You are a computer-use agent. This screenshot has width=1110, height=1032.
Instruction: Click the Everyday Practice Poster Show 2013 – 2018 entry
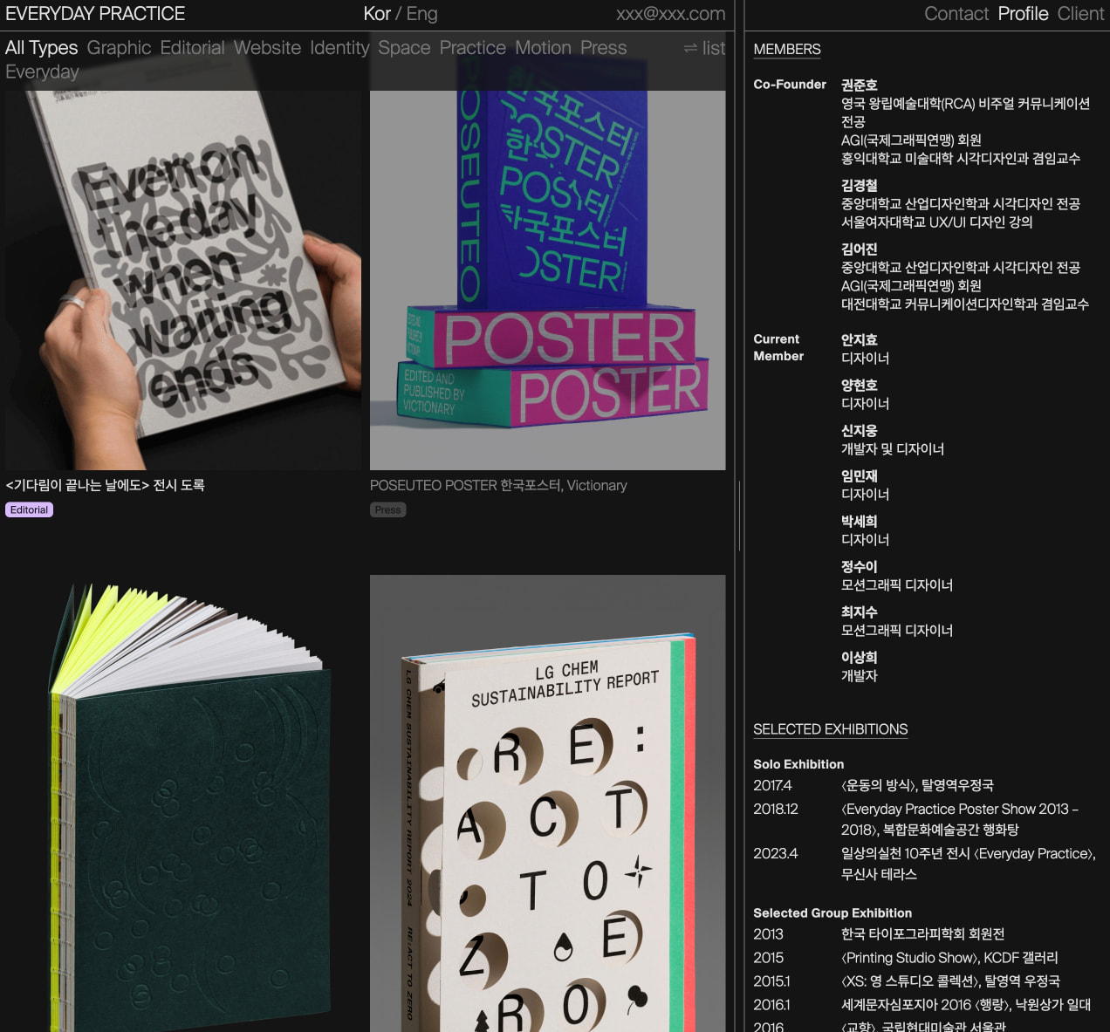click(x=926, y=819)
